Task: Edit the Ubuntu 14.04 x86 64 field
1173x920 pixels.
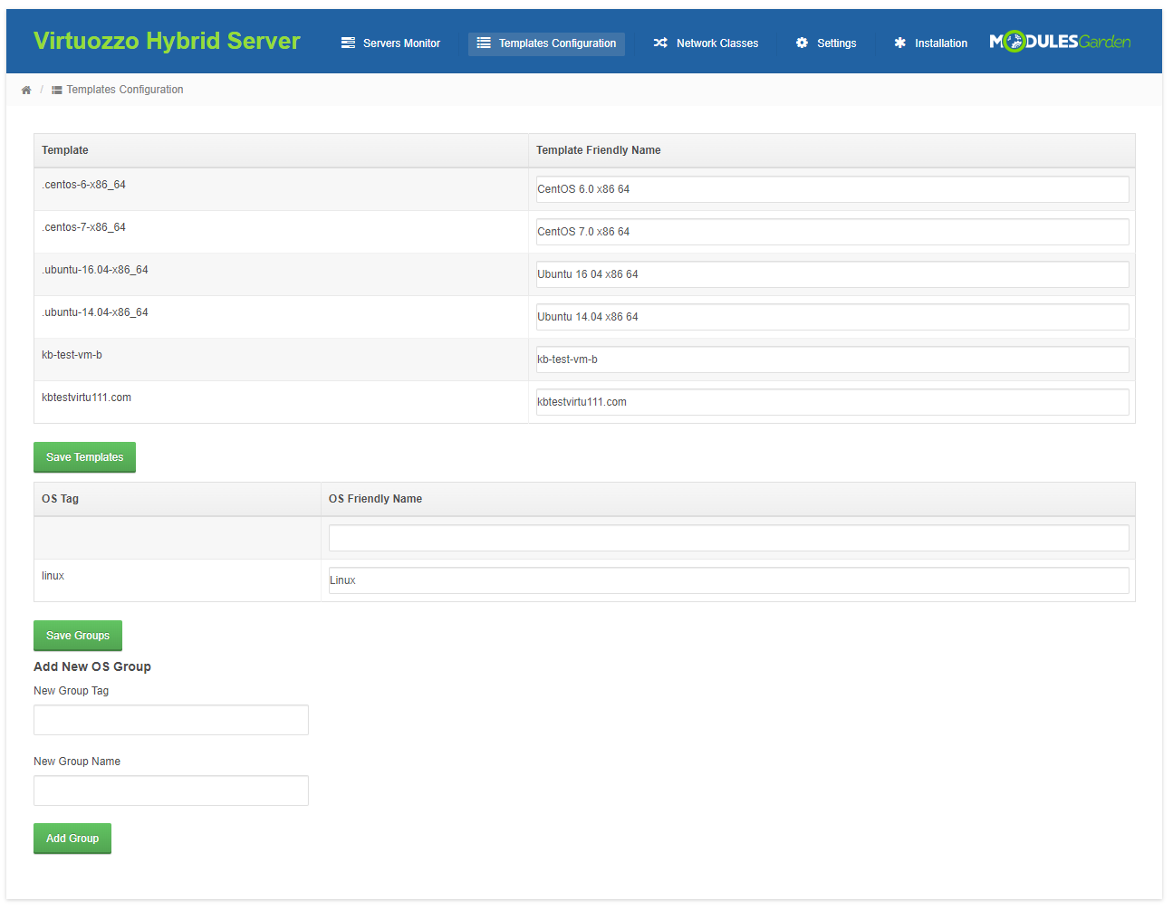Action: click(x=832, y=317)
